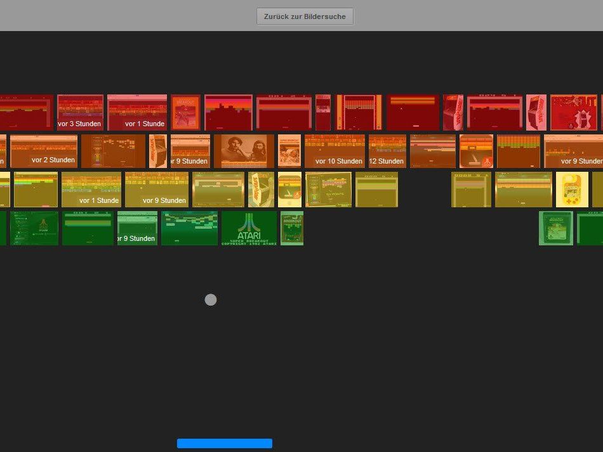Click orange thumbnail labeled vor 2 Stunden

(x=44, y=151)
